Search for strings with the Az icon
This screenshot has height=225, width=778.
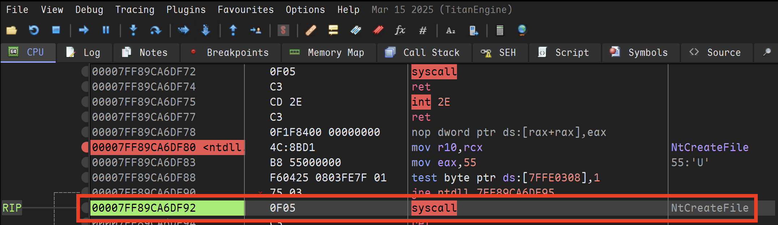[x=450, y=30]
